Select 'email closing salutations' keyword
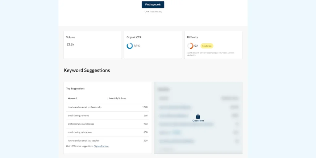 click(x=80, y=132)
